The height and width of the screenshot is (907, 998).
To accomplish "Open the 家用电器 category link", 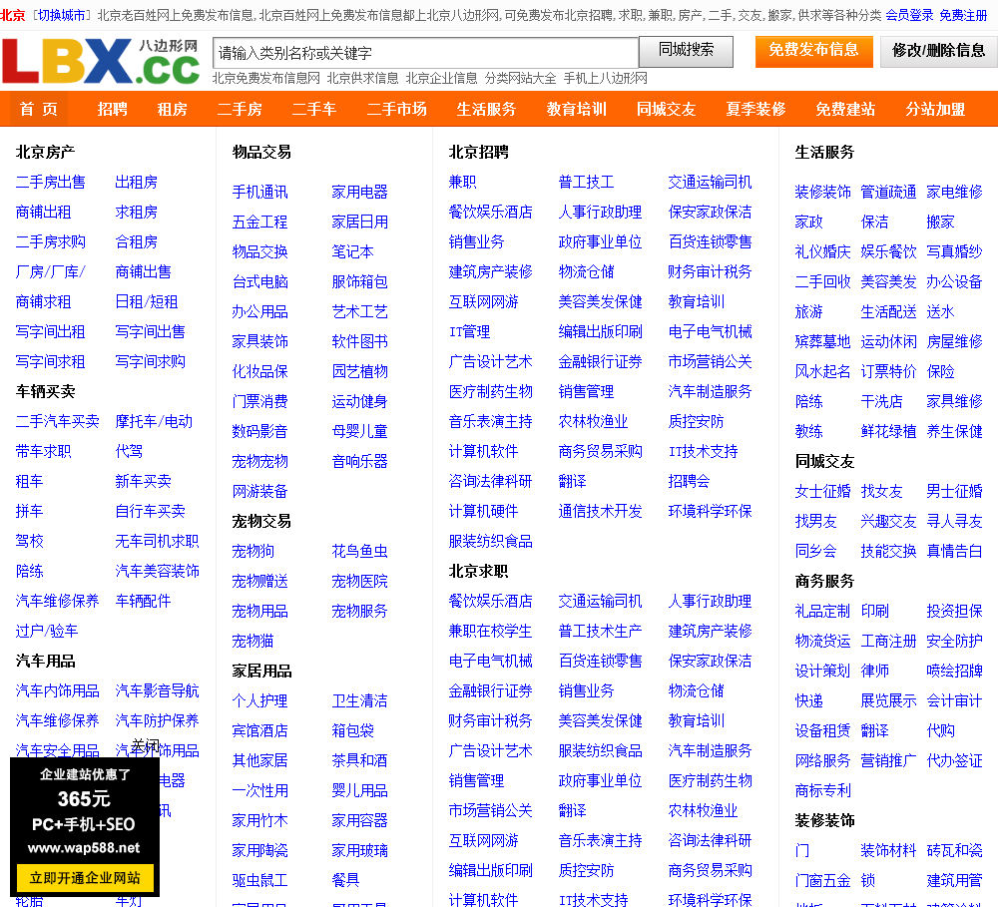I will point(359,193).
